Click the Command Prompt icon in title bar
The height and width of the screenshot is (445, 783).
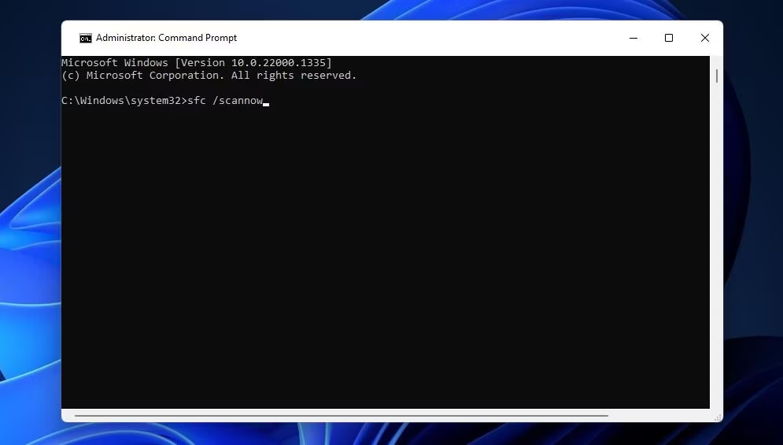[86, 38]
